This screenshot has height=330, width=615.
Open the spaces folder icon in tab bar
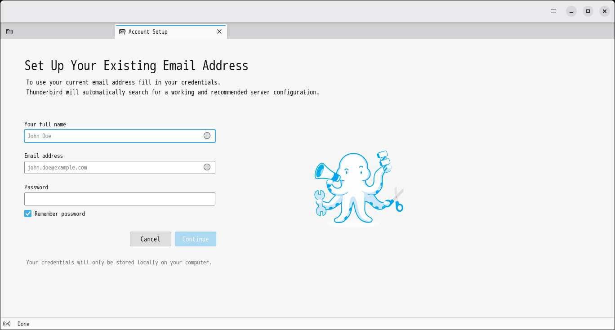(x=9, y=31)
